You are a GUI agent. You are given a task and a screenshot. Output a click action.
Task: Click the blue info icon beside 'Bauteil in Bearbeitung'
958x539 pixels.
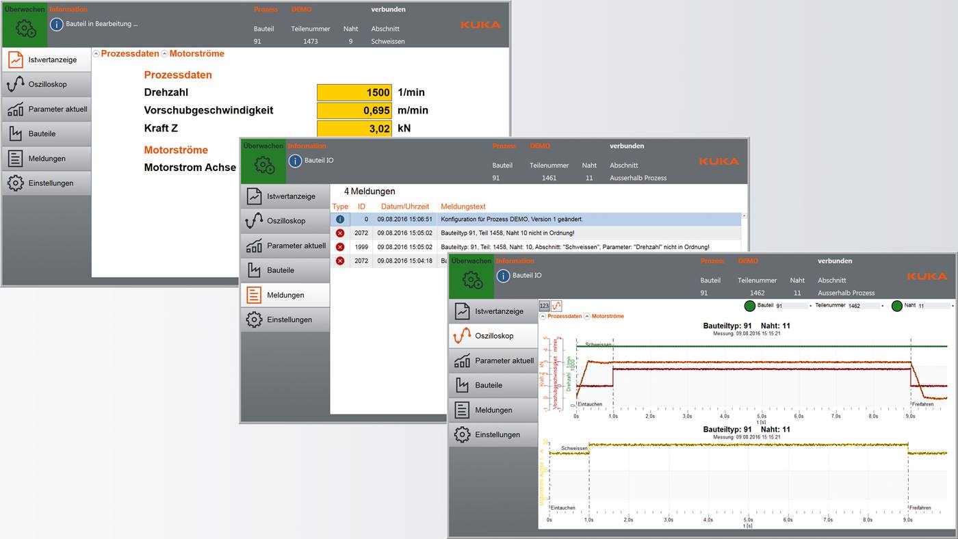point(57,24)
